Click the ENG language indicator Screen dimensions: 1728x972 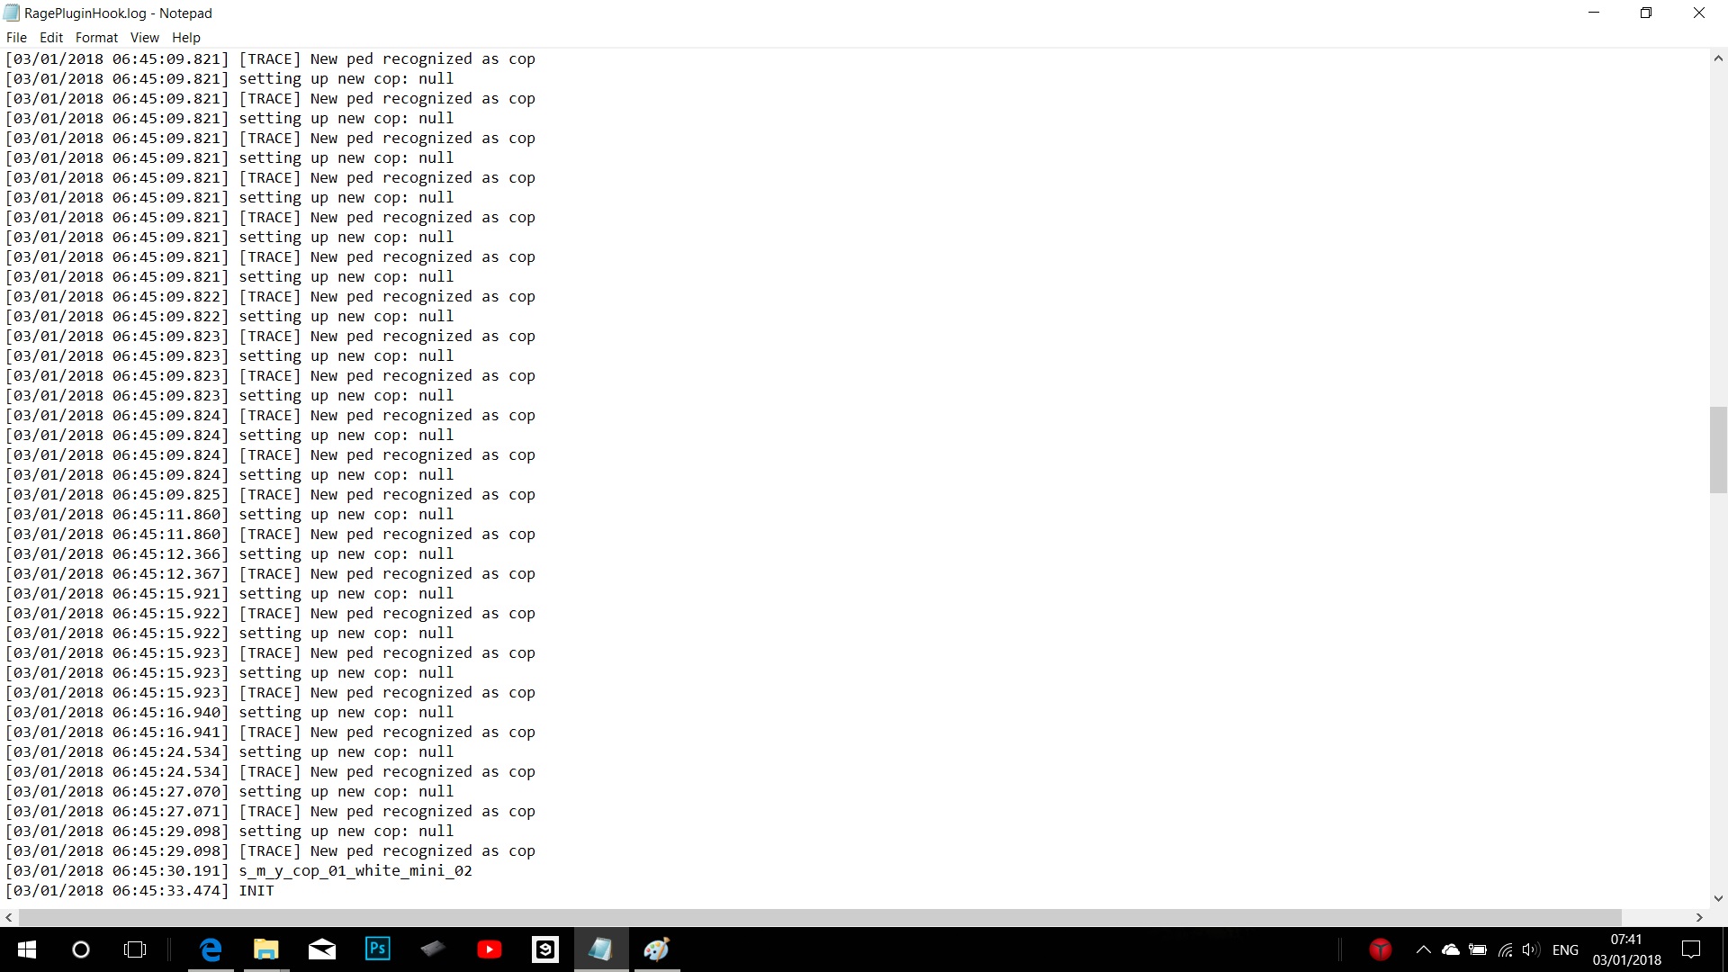(x=1565, y=949)
